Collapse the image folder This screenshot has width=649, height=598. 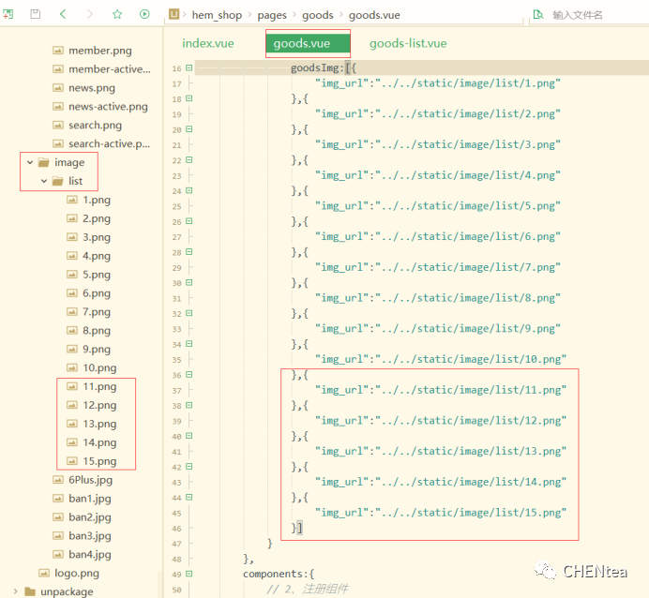30,162
